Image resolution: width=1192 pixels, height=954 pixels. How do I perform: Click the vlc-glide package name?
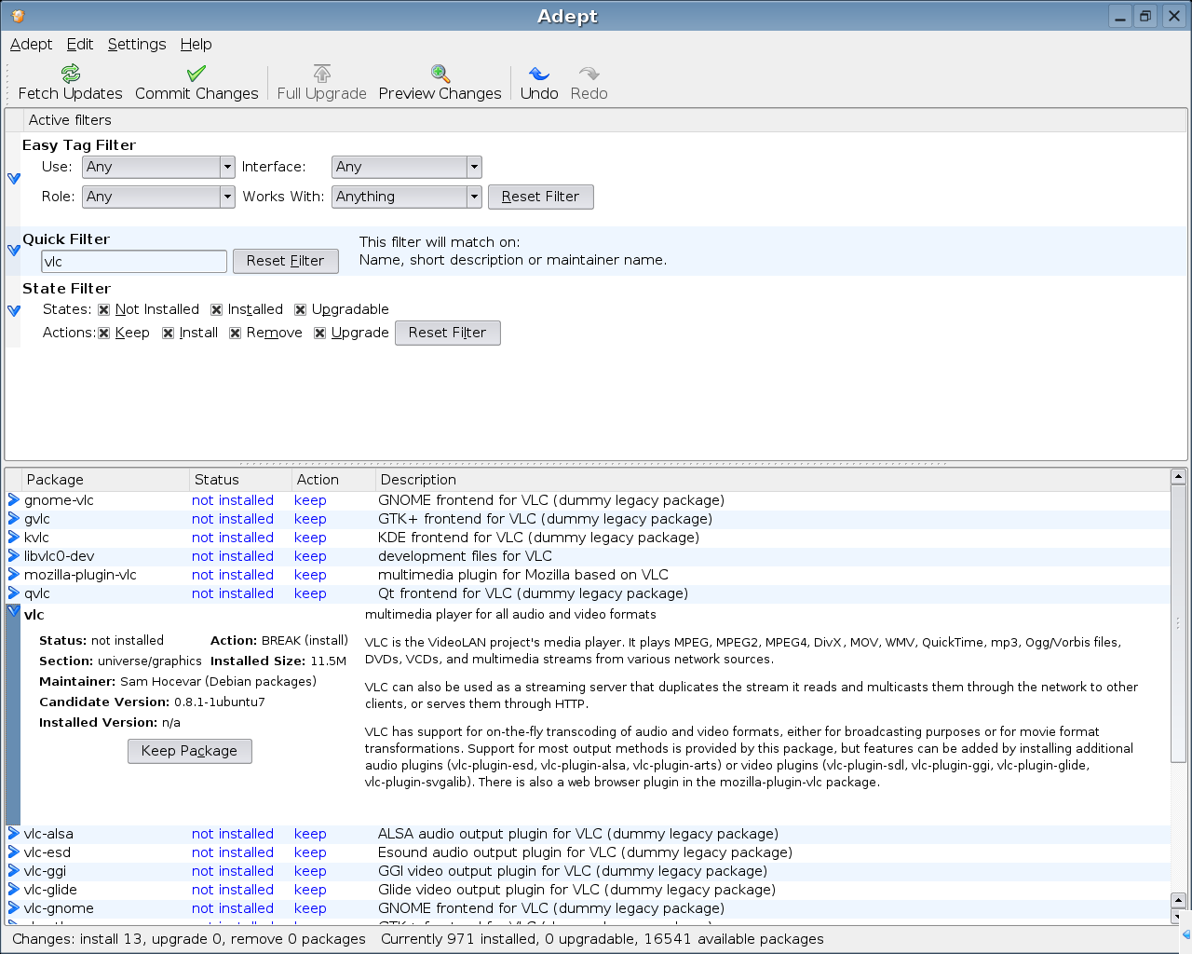coord(50,890)
